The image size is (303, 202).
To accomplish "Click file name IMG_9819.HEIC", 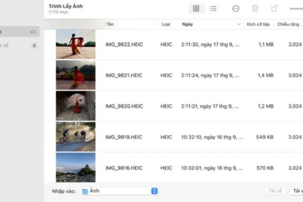I will pos(124,137).
